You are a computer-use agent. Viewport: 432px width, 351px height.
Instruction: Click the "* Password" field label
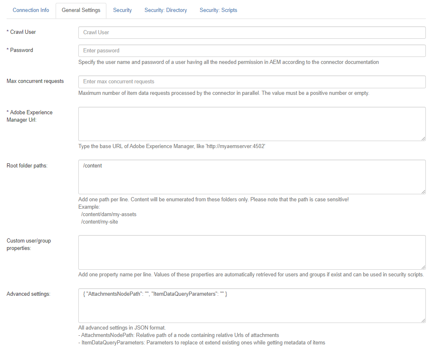[20, 50]
